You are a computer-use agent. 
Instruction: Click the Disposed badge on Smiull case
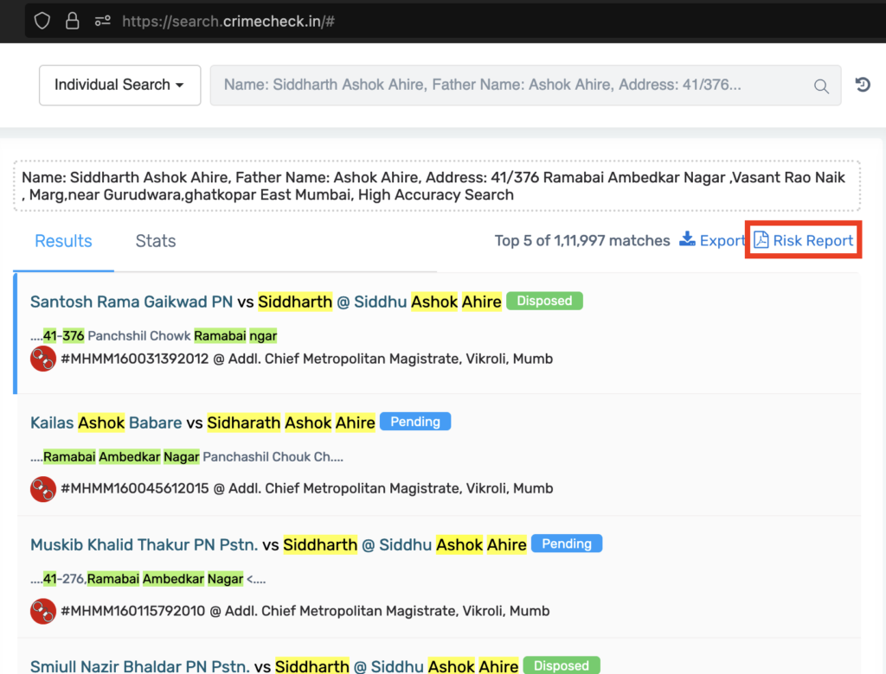tap(561, 665)
